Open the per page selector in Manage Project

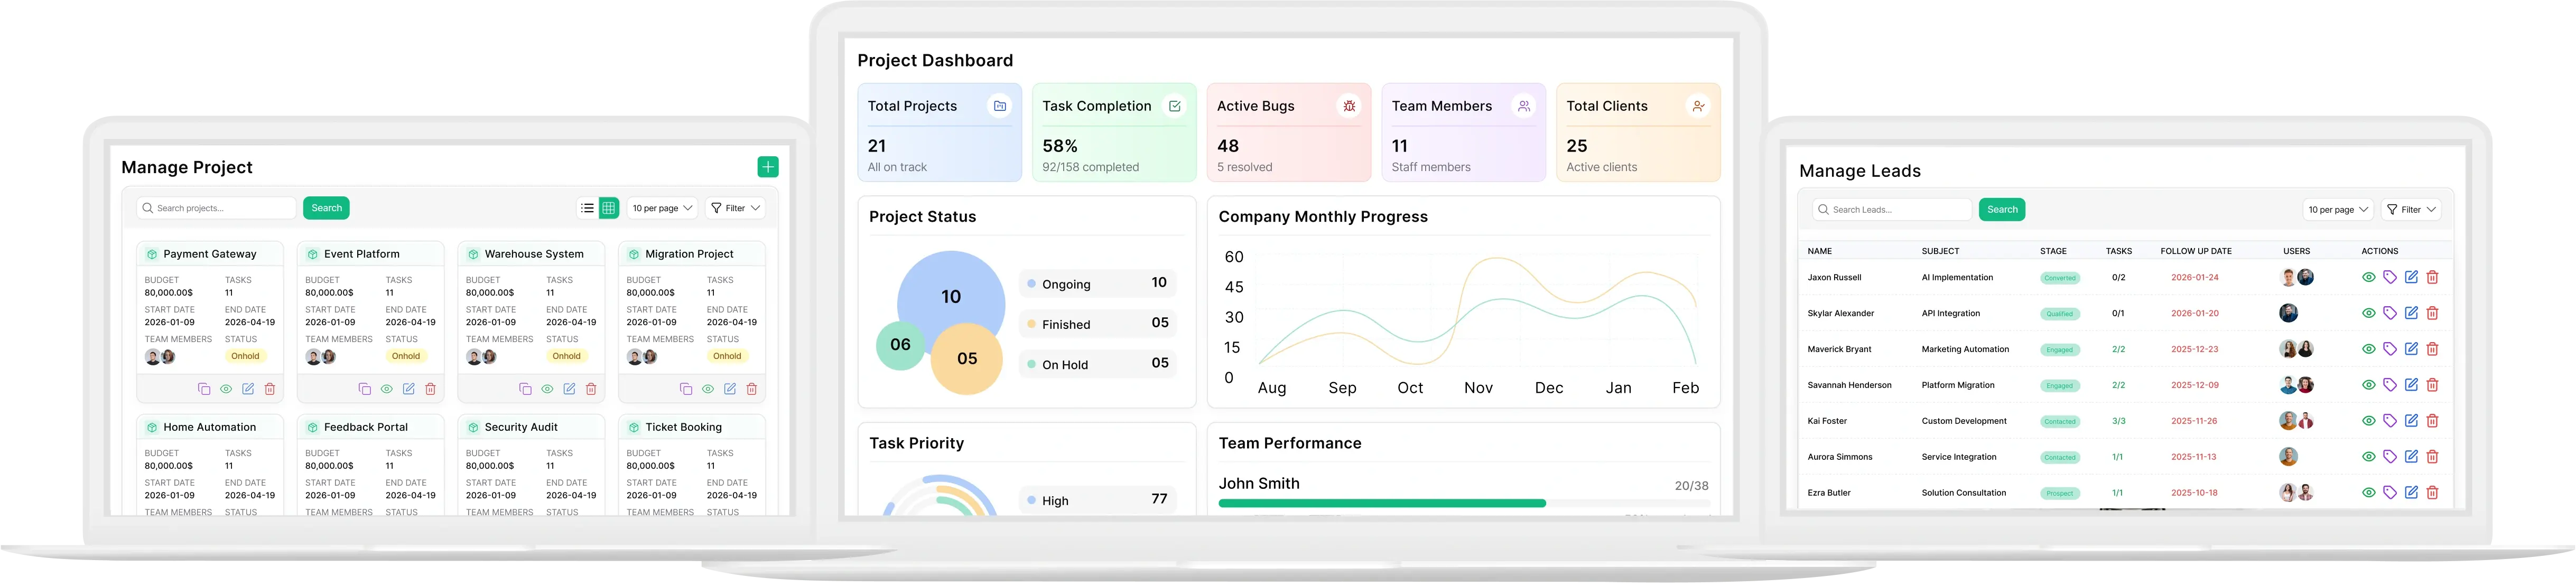pos(661,207)
